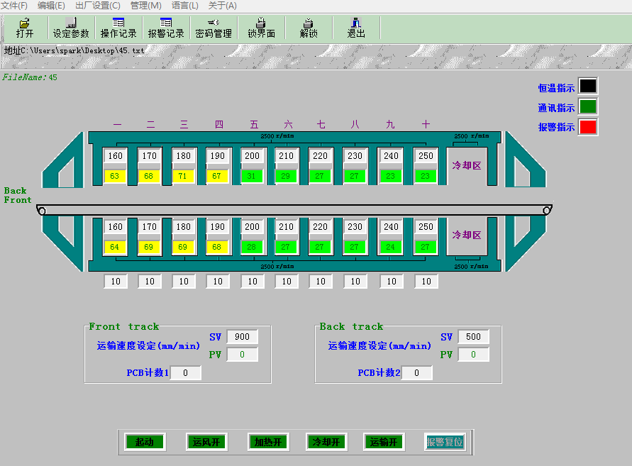Expand the File (文件) menu
This screenshot has height=466, width=632.
[14, 6]
